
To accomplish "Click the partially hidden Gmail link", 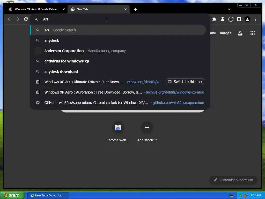I will tap(213, 33).
